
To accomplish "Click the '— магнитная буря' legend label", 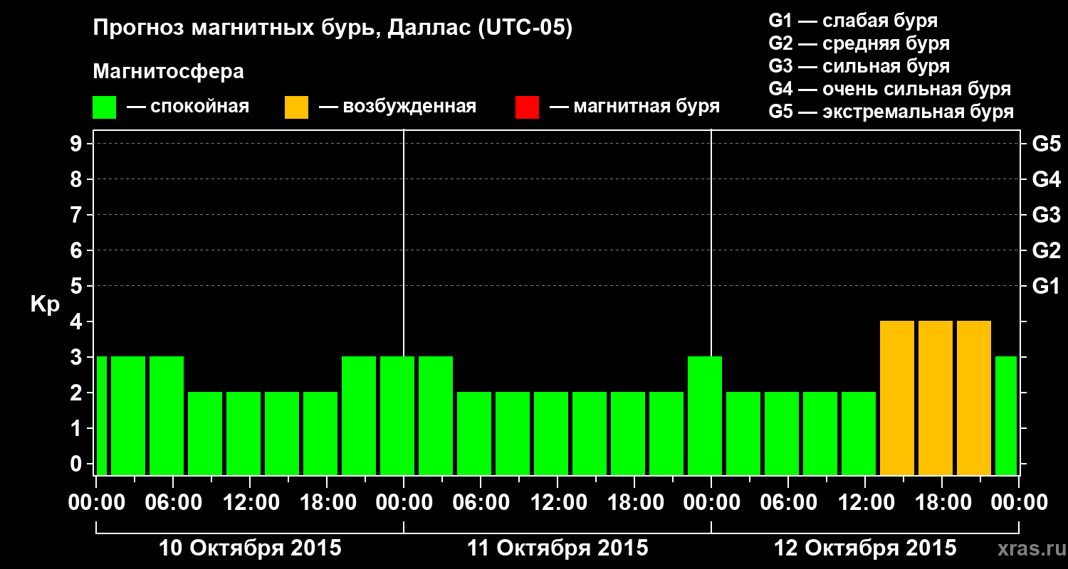I will (x=634, y=107).
